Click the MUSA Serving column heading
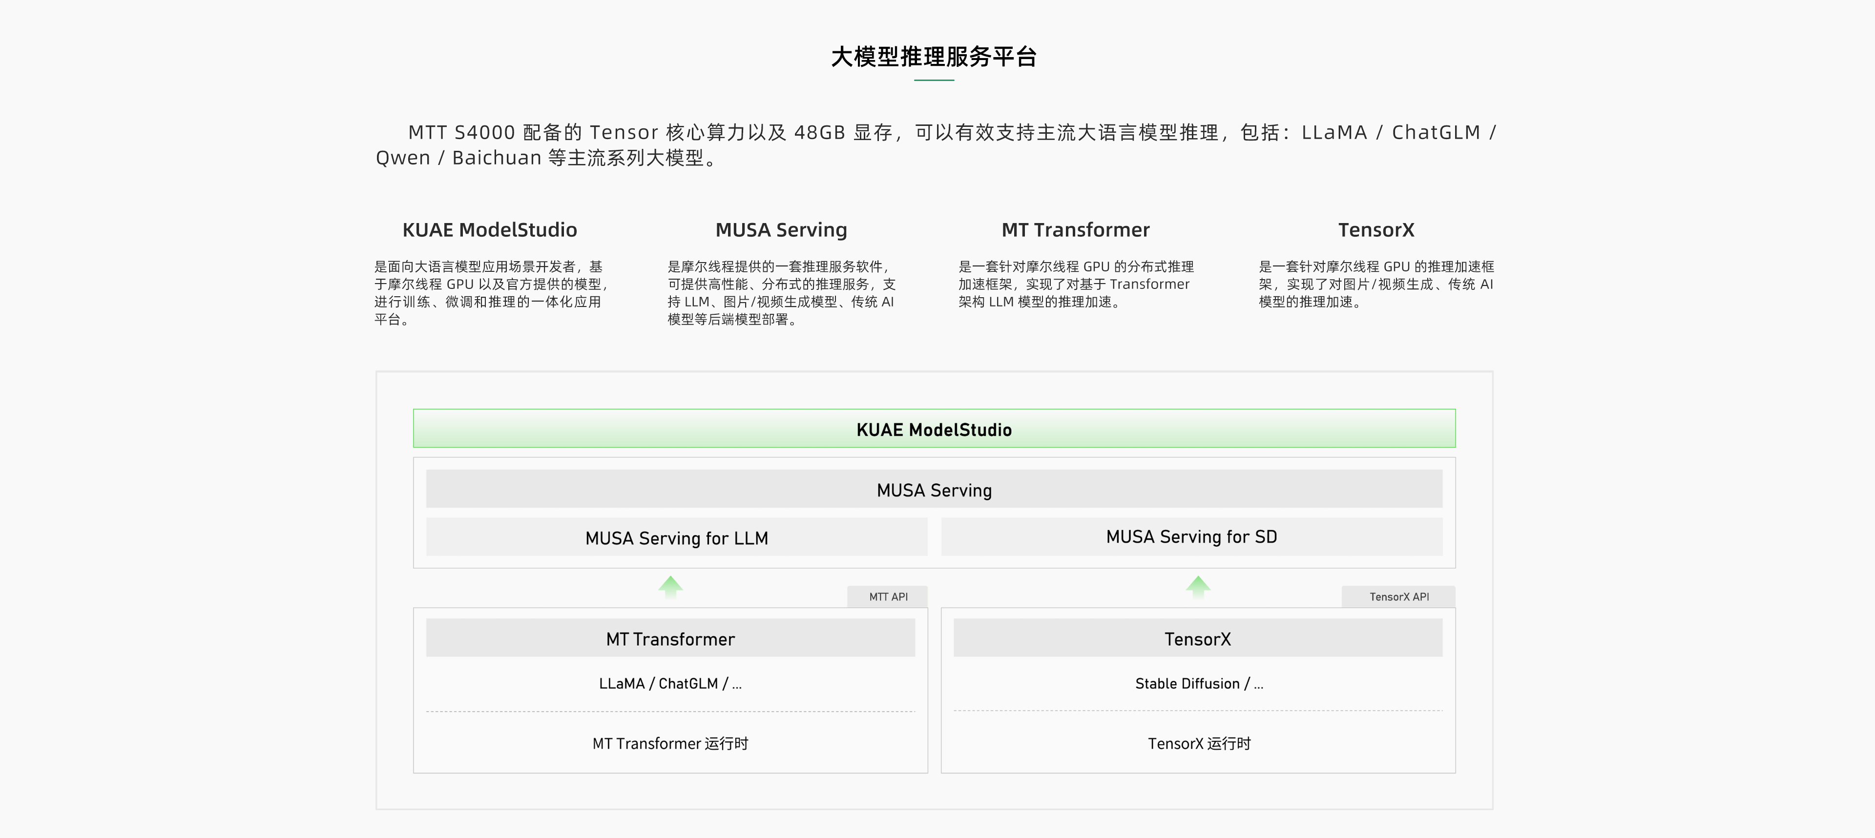This screenshot has width=1875, height=838. 781,230
